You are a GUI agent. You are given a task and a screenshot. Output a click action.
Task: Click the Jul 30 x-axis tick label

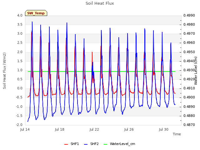click(x=164, y=129)
